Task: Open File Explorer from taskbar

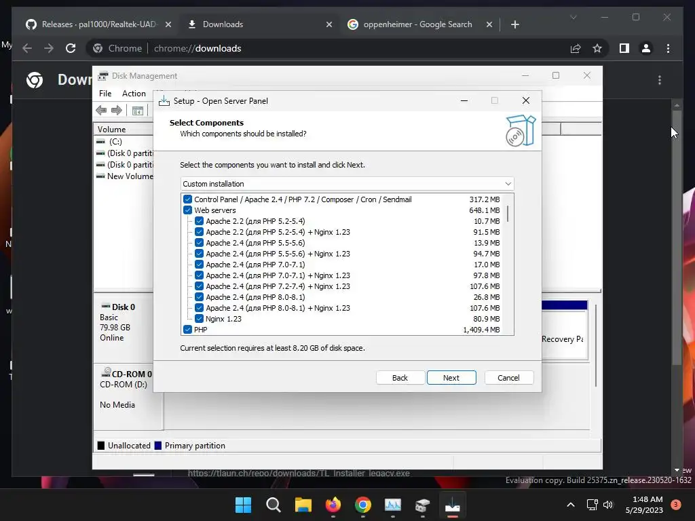Action: point(303,505)
